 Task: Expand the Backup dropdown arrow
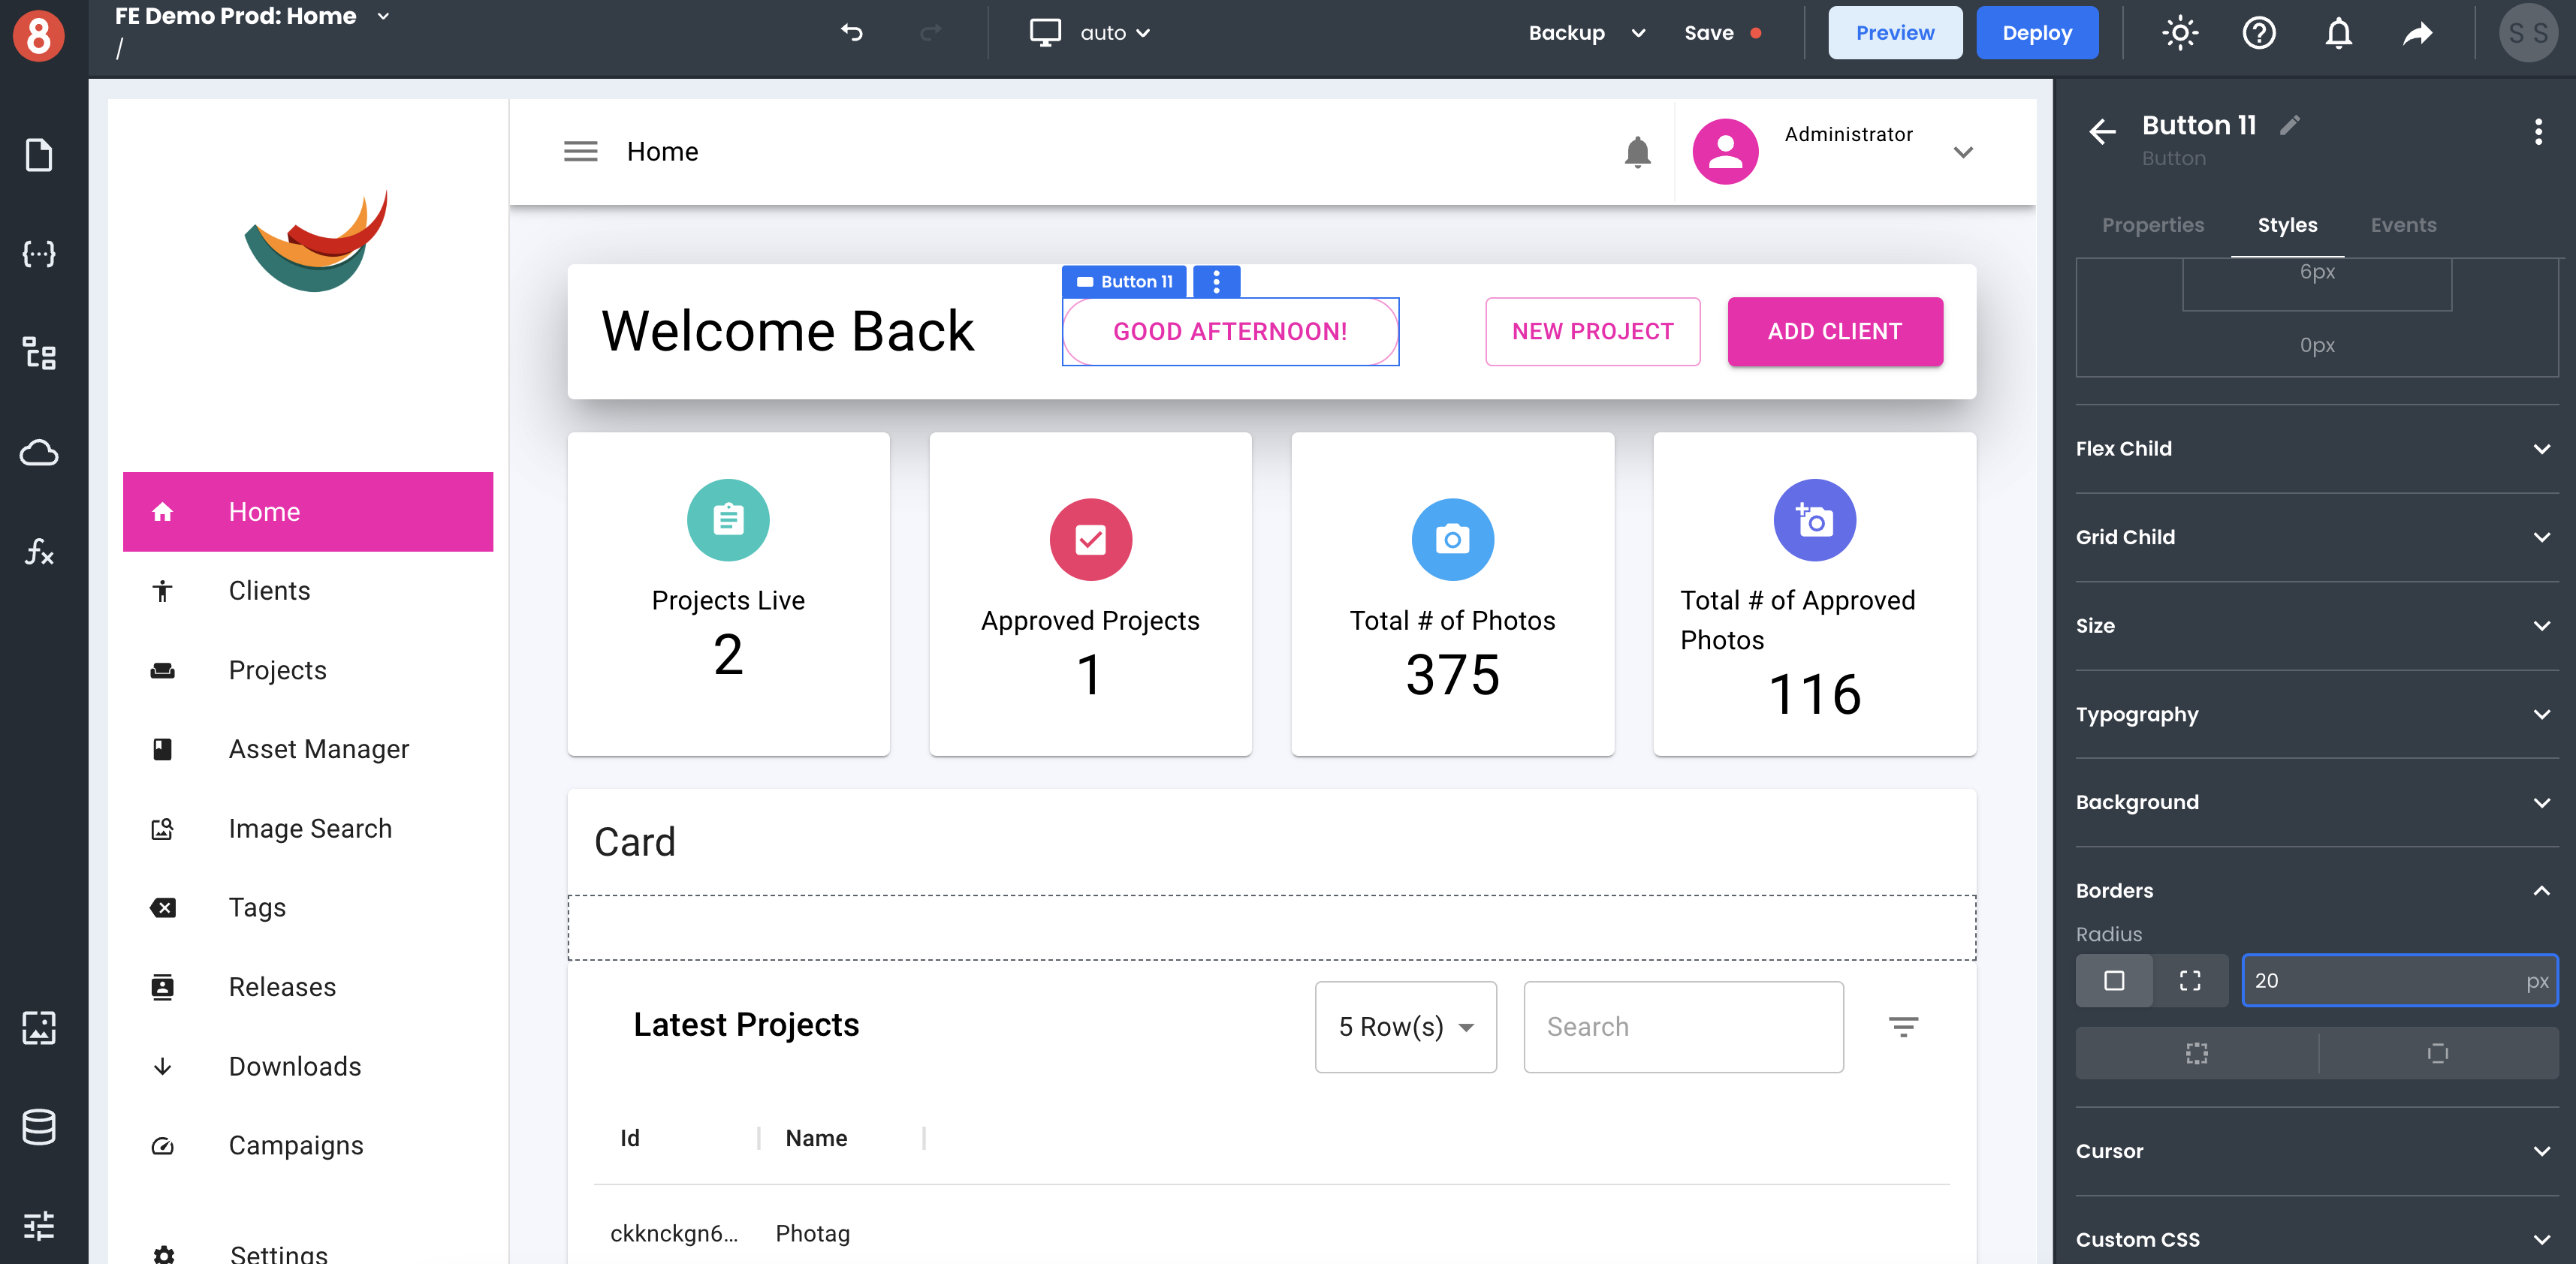(x=1638, y=33)
